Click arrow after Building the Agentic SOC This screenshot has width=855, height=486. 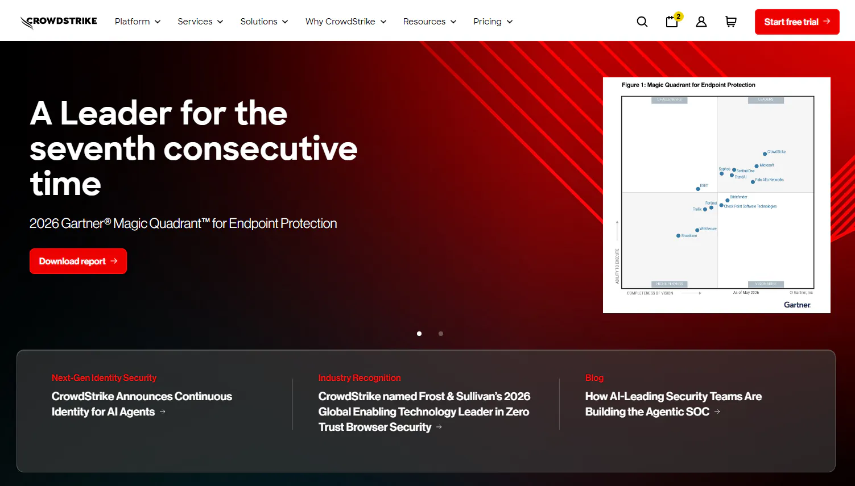717,412
